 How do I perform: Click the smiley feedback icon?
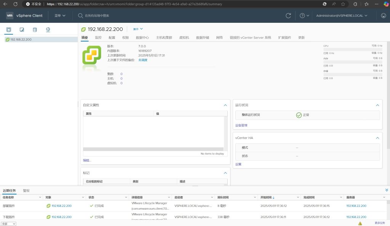coord(384,15)
